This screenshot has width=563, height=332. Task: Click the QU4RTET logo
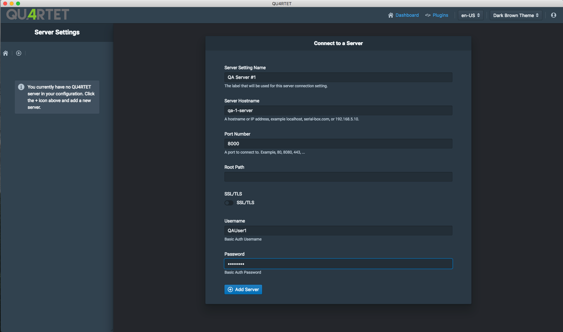click(x=38, y=14)
